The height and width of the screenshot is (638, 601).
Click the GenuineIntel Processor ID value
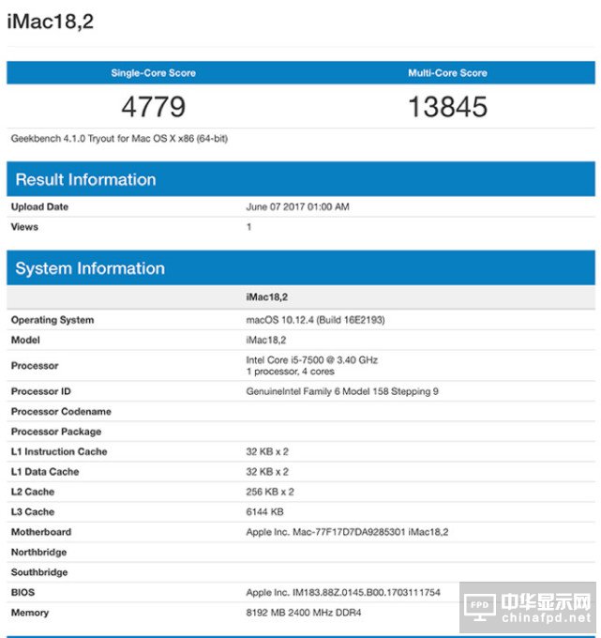click(341, 391)
